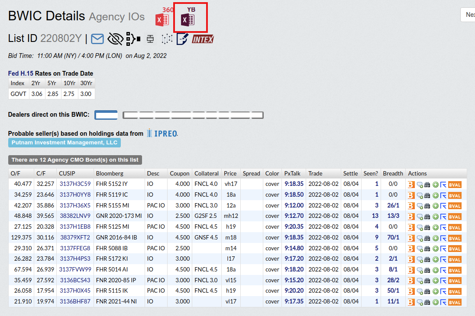475x316 pixels.
Task: Open CUSIP link 38379XFT2
Action: pos(75,237)
